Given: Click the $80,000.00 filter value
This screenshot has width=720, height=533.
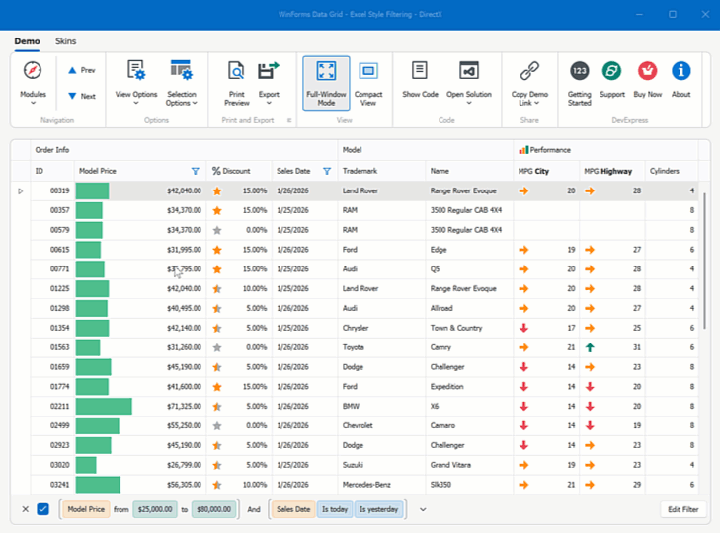Looking at the screenshot, I should point(213,509).
